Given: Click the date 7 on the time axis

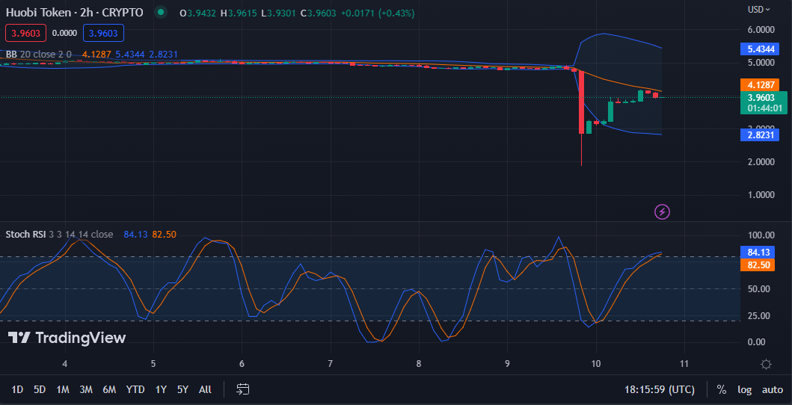Looking at the screenshot, I should coord(331,364).
